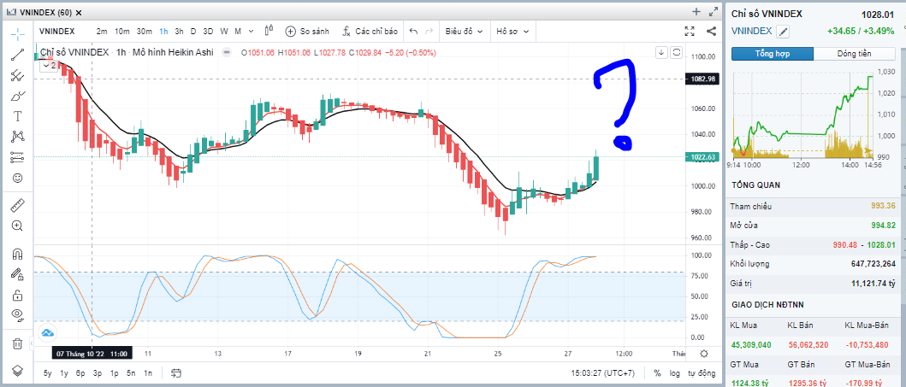
Task: Toggle tự động auto scale
Action: [x=702, y=372]
